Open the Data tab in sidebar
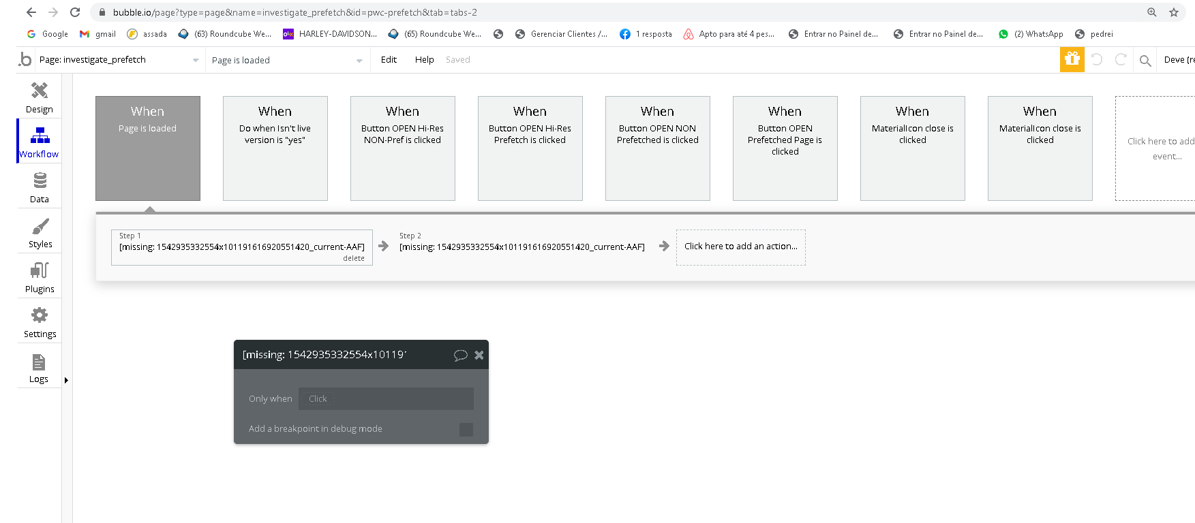The width and height of the screenshot is (1195, 523). pyautogui.click(x=40, y=187)
